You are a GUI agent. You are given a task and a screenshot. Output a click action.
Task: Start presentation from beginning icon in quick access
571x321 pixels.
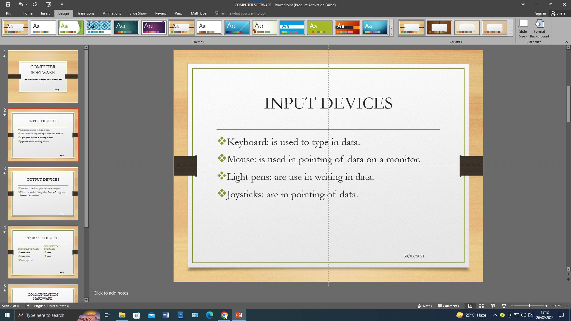pyautogui.click(x=49, y=4)
